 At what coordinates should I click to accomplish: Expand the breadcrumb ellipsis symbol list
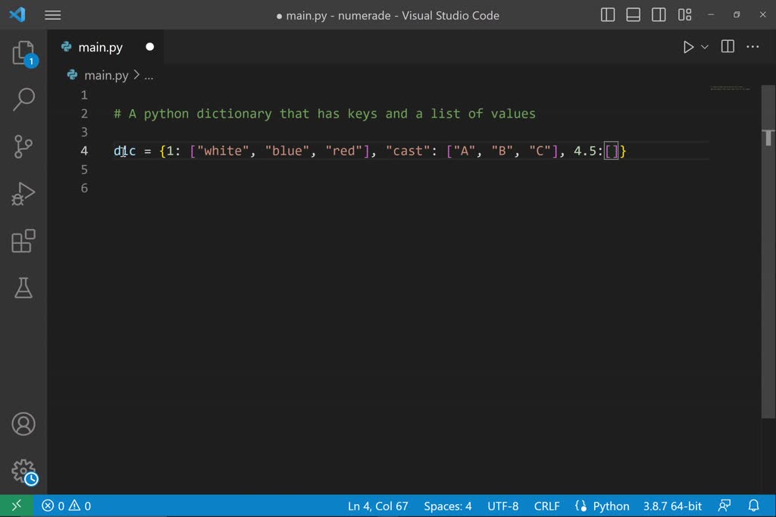point(149,76)
